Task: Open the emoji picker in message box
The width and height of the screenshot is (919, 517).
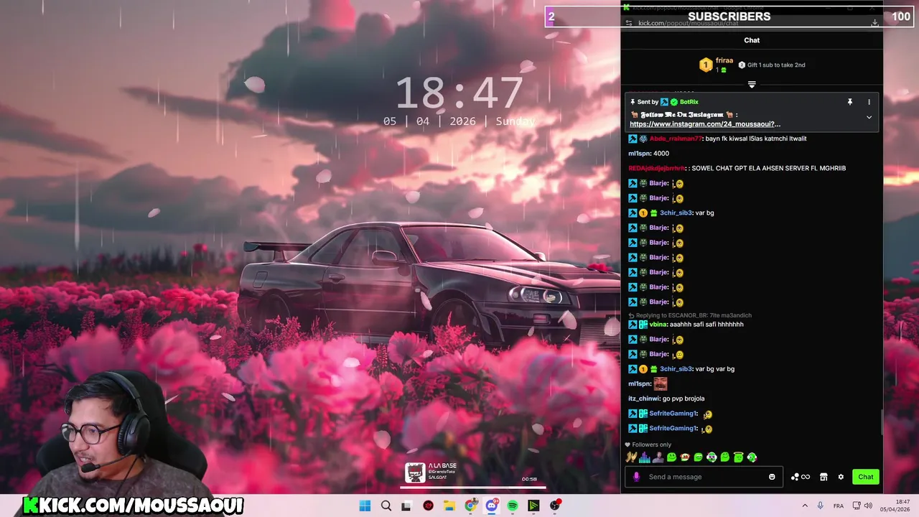Action: tap(772, 477)
